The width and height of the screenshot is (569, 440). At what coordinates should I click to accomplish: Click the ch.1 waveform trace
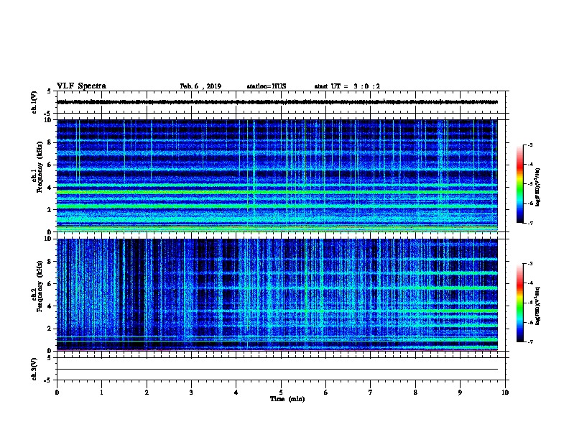tap(277, 102)
